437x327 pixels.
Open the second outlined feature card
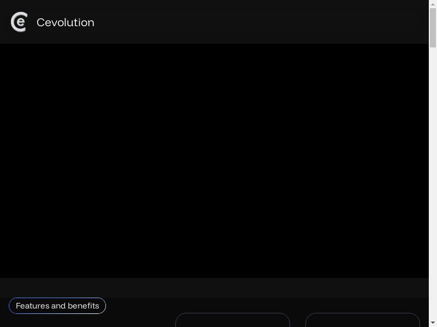point(362,320)
